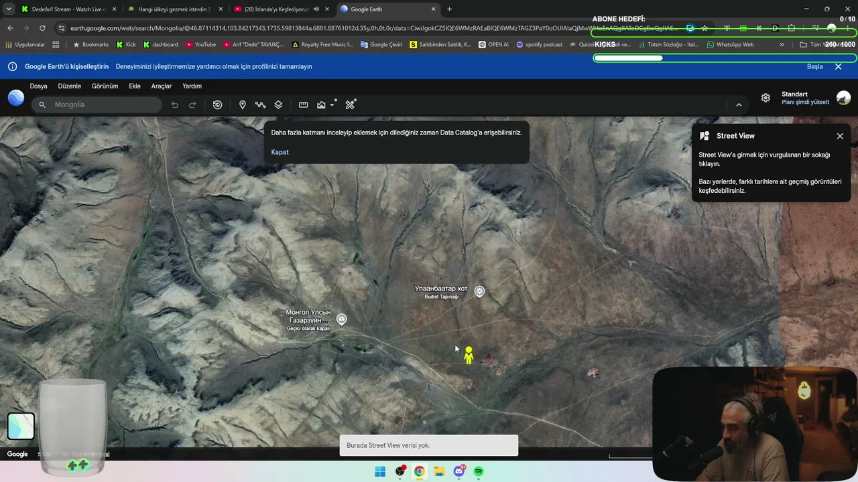This screenshot has width=858, height=482.
Task: Open the OPEN AI bookmark
Action: (x=493, y=45)
